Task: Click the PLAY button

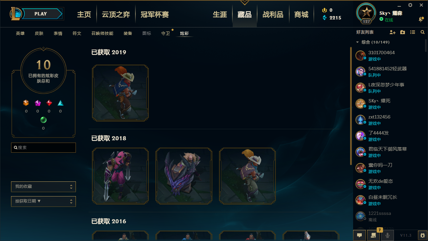Action: point(41,14)
